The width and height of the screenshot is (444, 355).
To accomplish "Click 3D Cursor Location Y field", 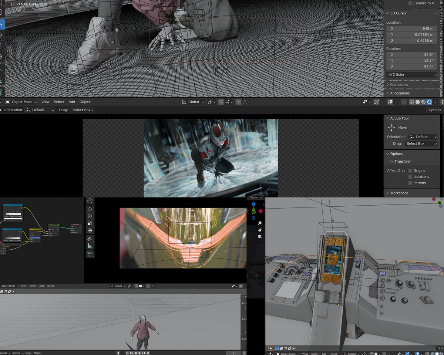I will [412, 34].
